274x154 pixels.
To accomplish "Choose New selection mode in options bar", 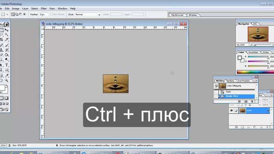I will tap(13, 14).
